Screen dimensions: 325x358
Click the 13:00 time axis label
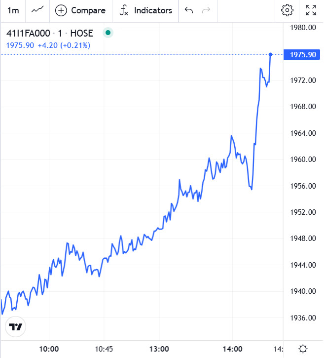[160, 349]
